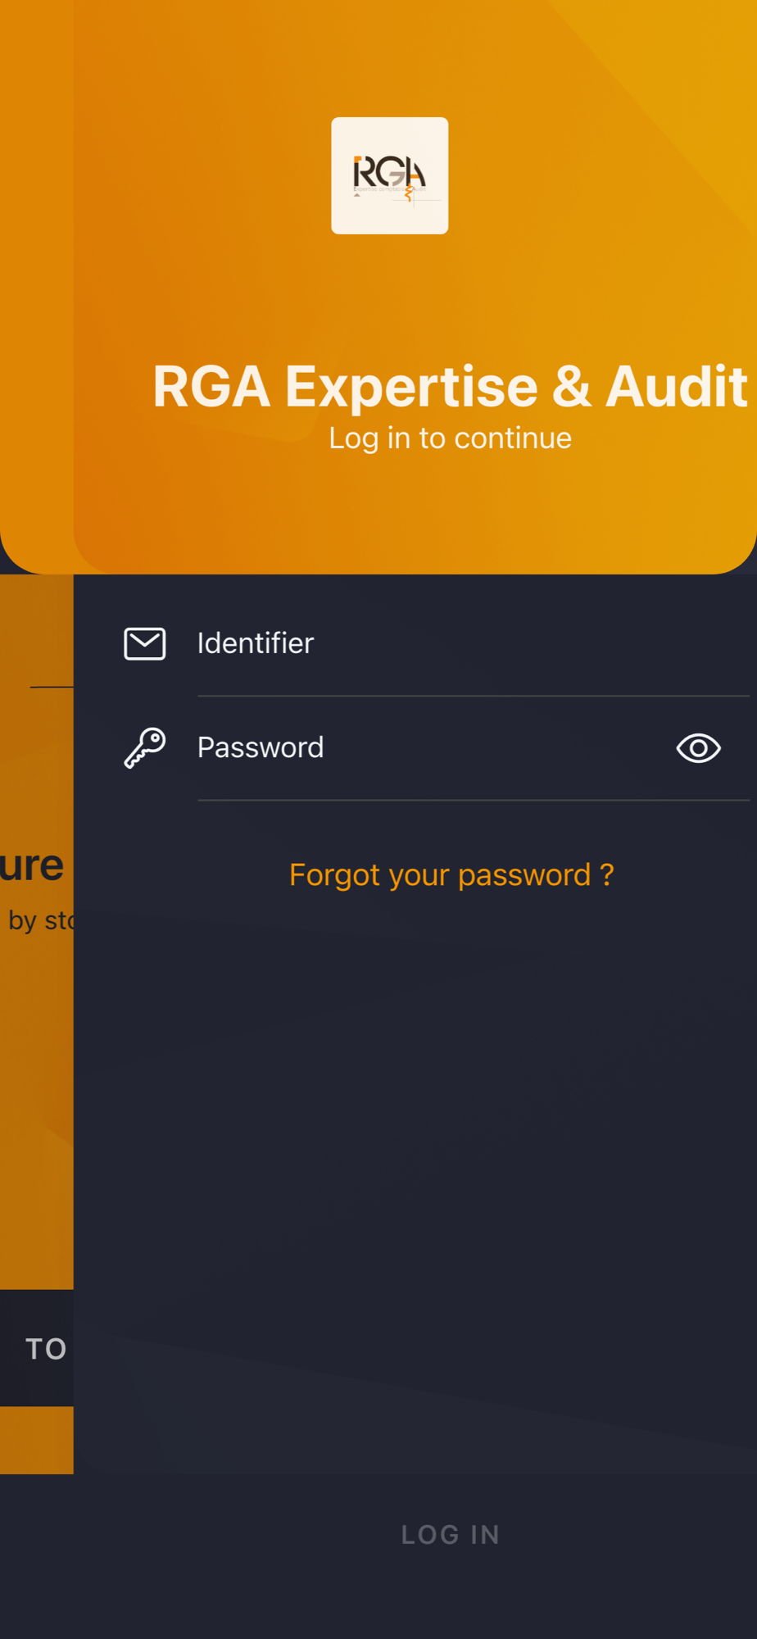The height and width of the screenshot is (1639, 757).
Task: Focus the Identifier input field
Action: (x=474, y=643)
